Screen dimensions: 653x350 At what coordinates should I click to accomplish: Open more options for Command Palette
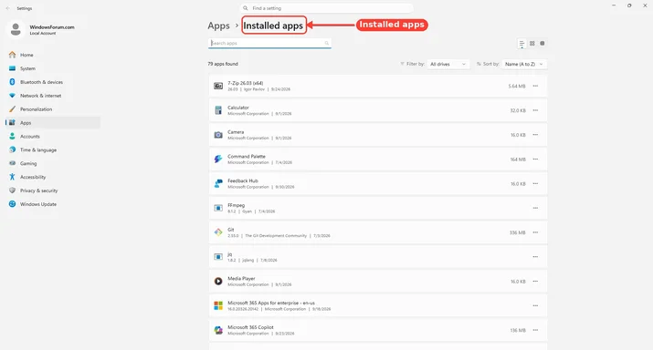coord(535,160)
